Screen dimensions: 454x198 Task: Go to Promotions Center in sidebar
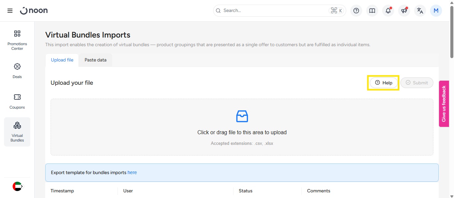17,40
